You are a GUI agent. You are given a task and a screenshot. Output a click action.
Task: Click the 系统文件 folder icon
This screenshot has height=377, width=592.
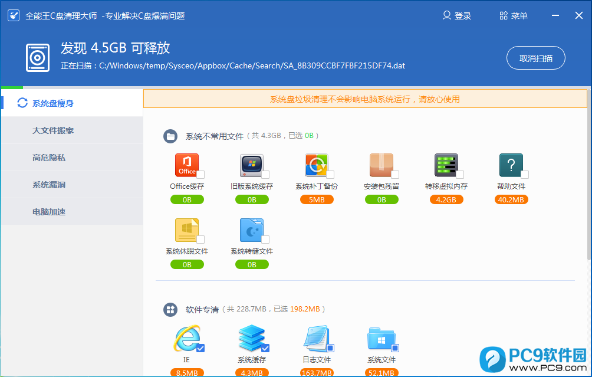pyautogui.click(x=381, y=339)
